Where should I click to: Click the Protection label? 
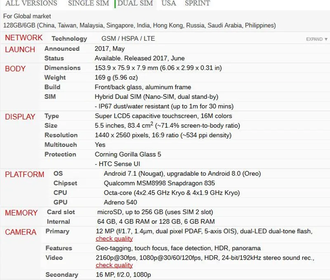click(60, 154)
